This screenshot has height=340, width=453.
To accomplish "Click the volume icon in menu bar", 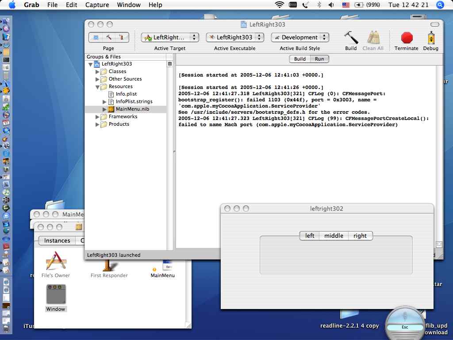I will pyautogui.click(x=331, y=4).
